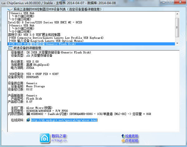Click the update arrow icon beside 检查更新
Screen dimensions: 187x147
pyautogui.click(x=123, y=136)
